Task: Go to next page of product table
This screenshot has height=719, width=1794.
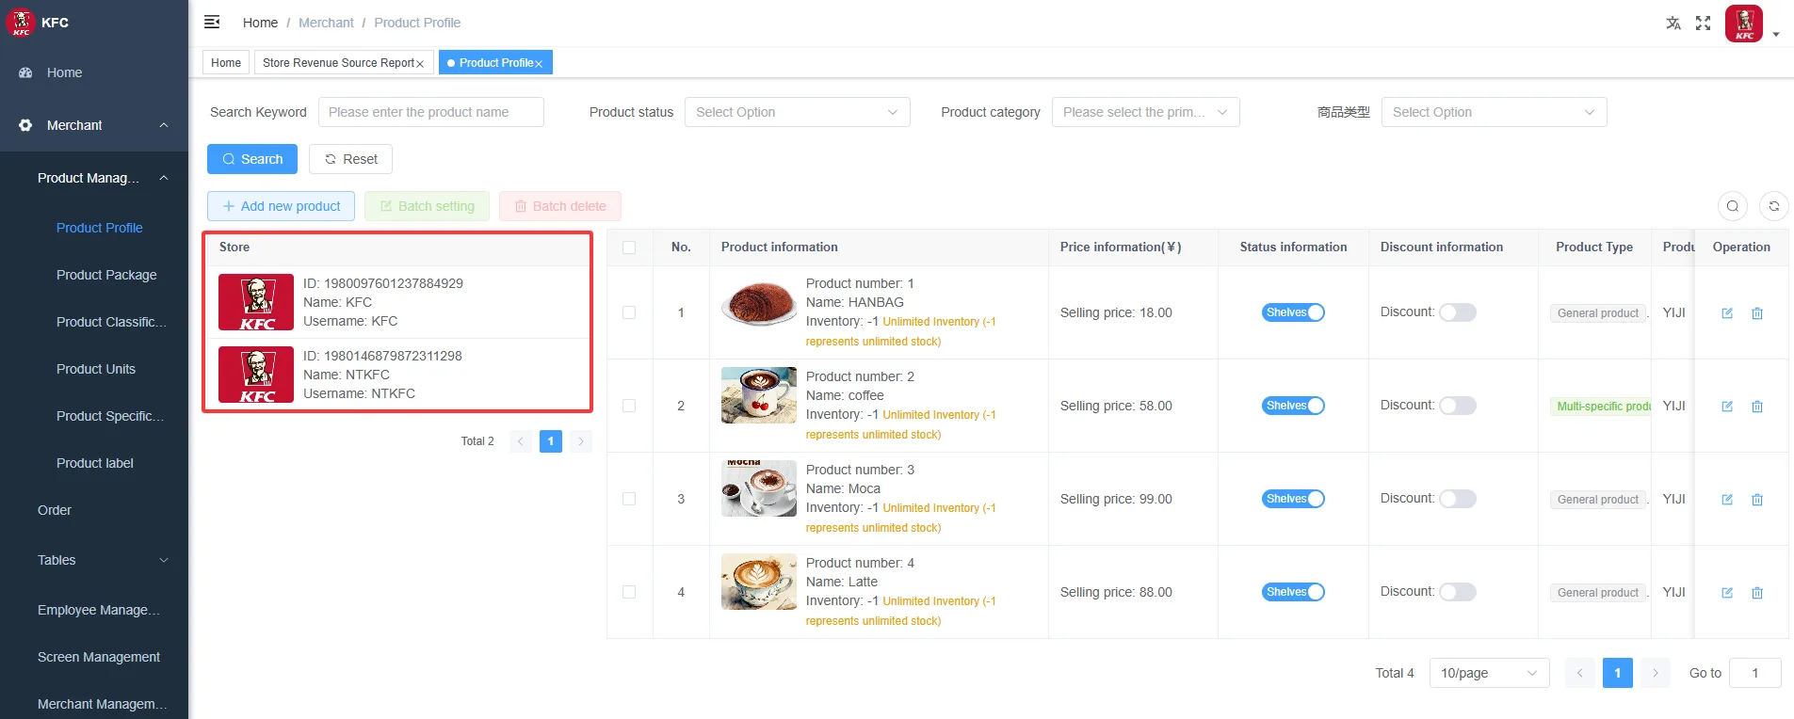Action: (1656, 673)
